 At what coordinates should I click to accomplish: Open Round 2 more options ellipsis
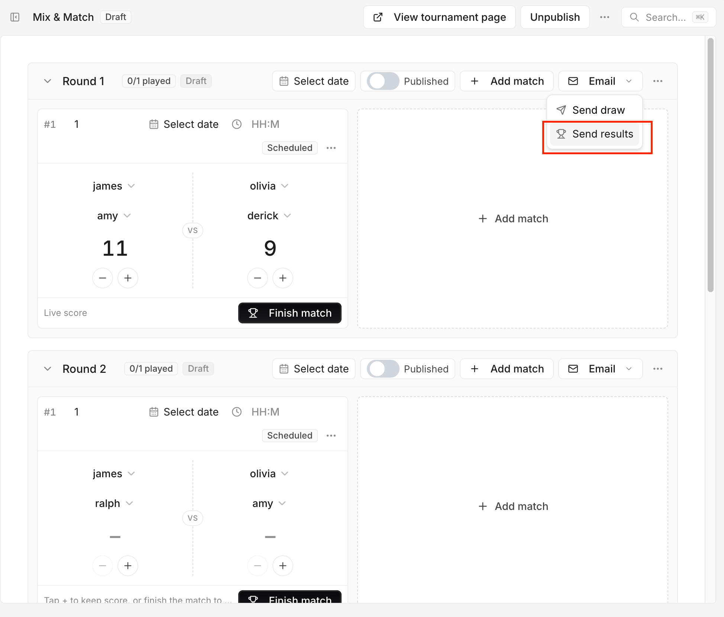tap(658, 369)
